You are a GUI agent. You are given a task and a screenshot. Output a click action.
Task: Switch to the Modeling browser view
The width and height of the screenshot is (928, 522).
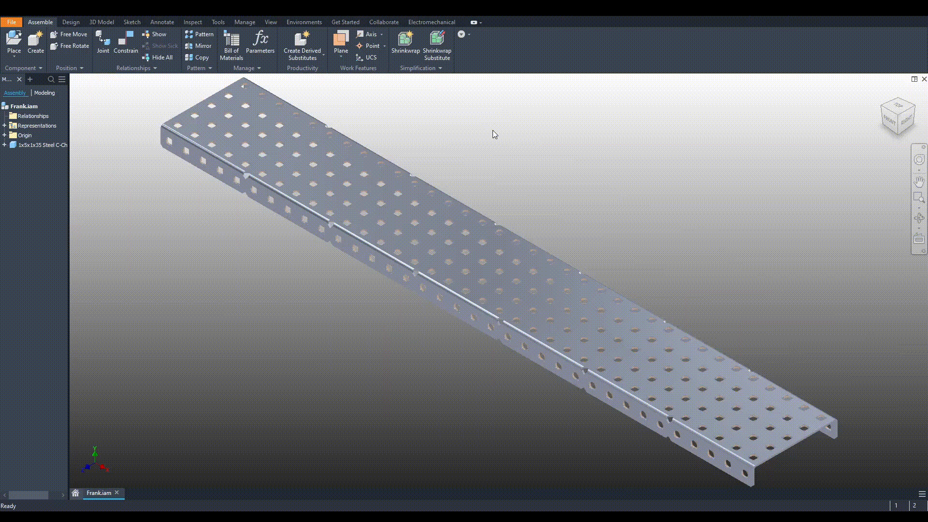(x=44, y=93)
